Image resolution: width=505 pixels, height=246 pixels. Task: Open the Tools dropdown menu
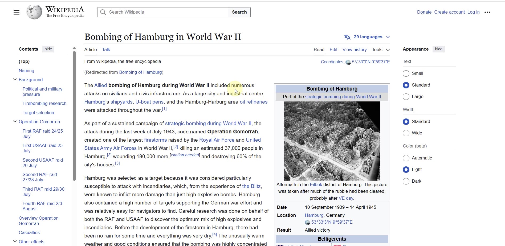pyautogui.click(x=381, y=50)
